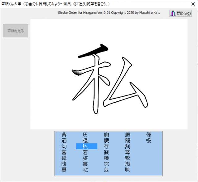Click the 筆順を見る stroke order button
The image size is (198, 182).
(16, 31)
